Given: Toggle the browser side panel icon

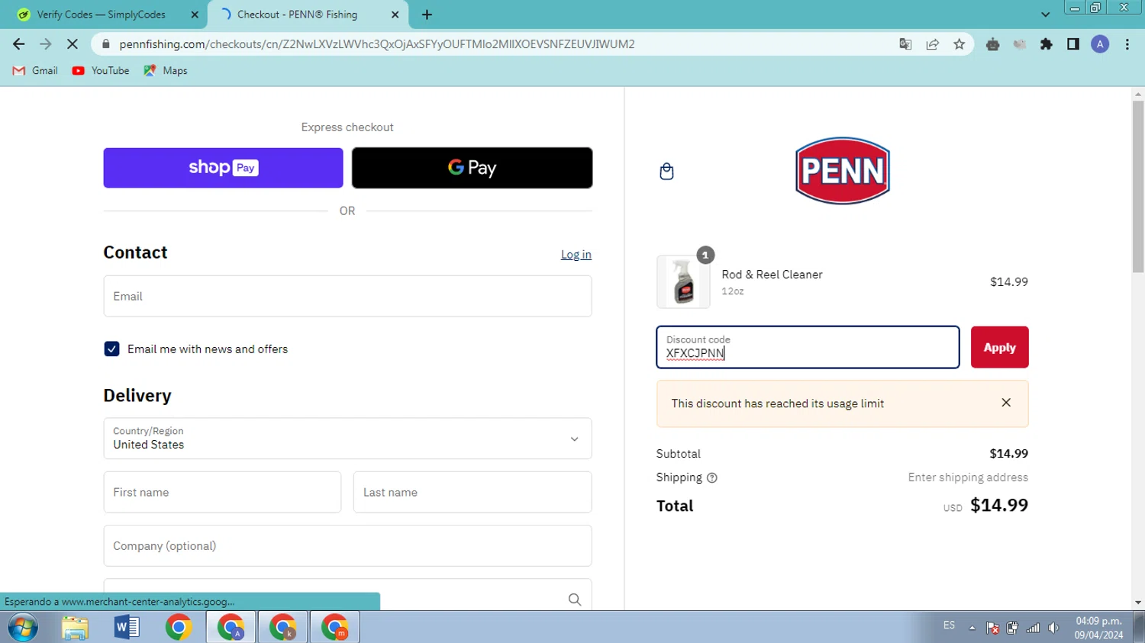Looking at the screenshot, I should click(x=1073, y=44).
